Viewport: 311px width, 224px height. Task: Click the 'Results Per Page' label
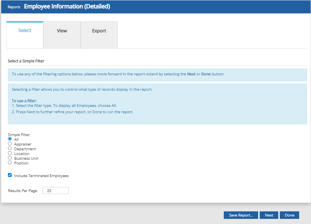[x=22, y=191]
